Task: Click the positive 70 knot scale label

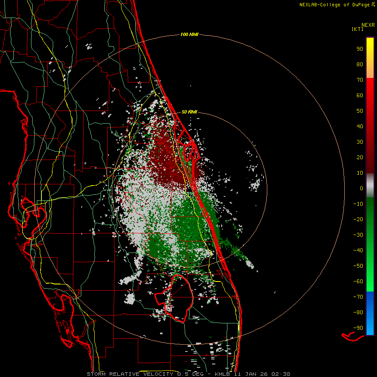Action: point(360,80)
